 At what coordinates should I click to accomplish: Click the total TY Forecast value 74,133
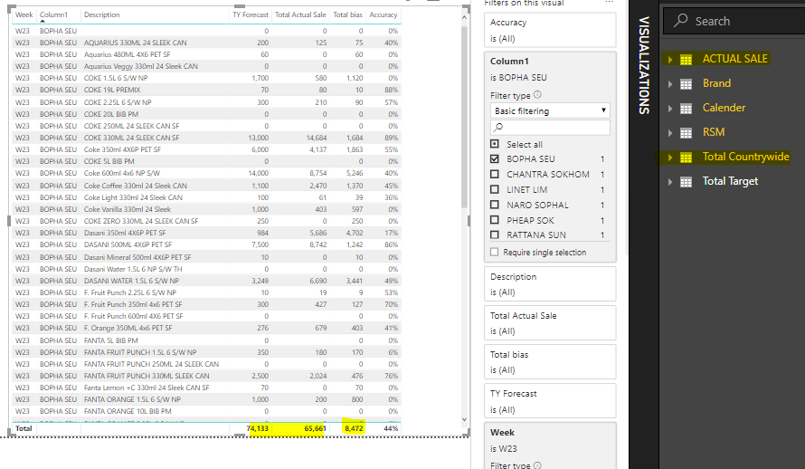pos(257,428)
